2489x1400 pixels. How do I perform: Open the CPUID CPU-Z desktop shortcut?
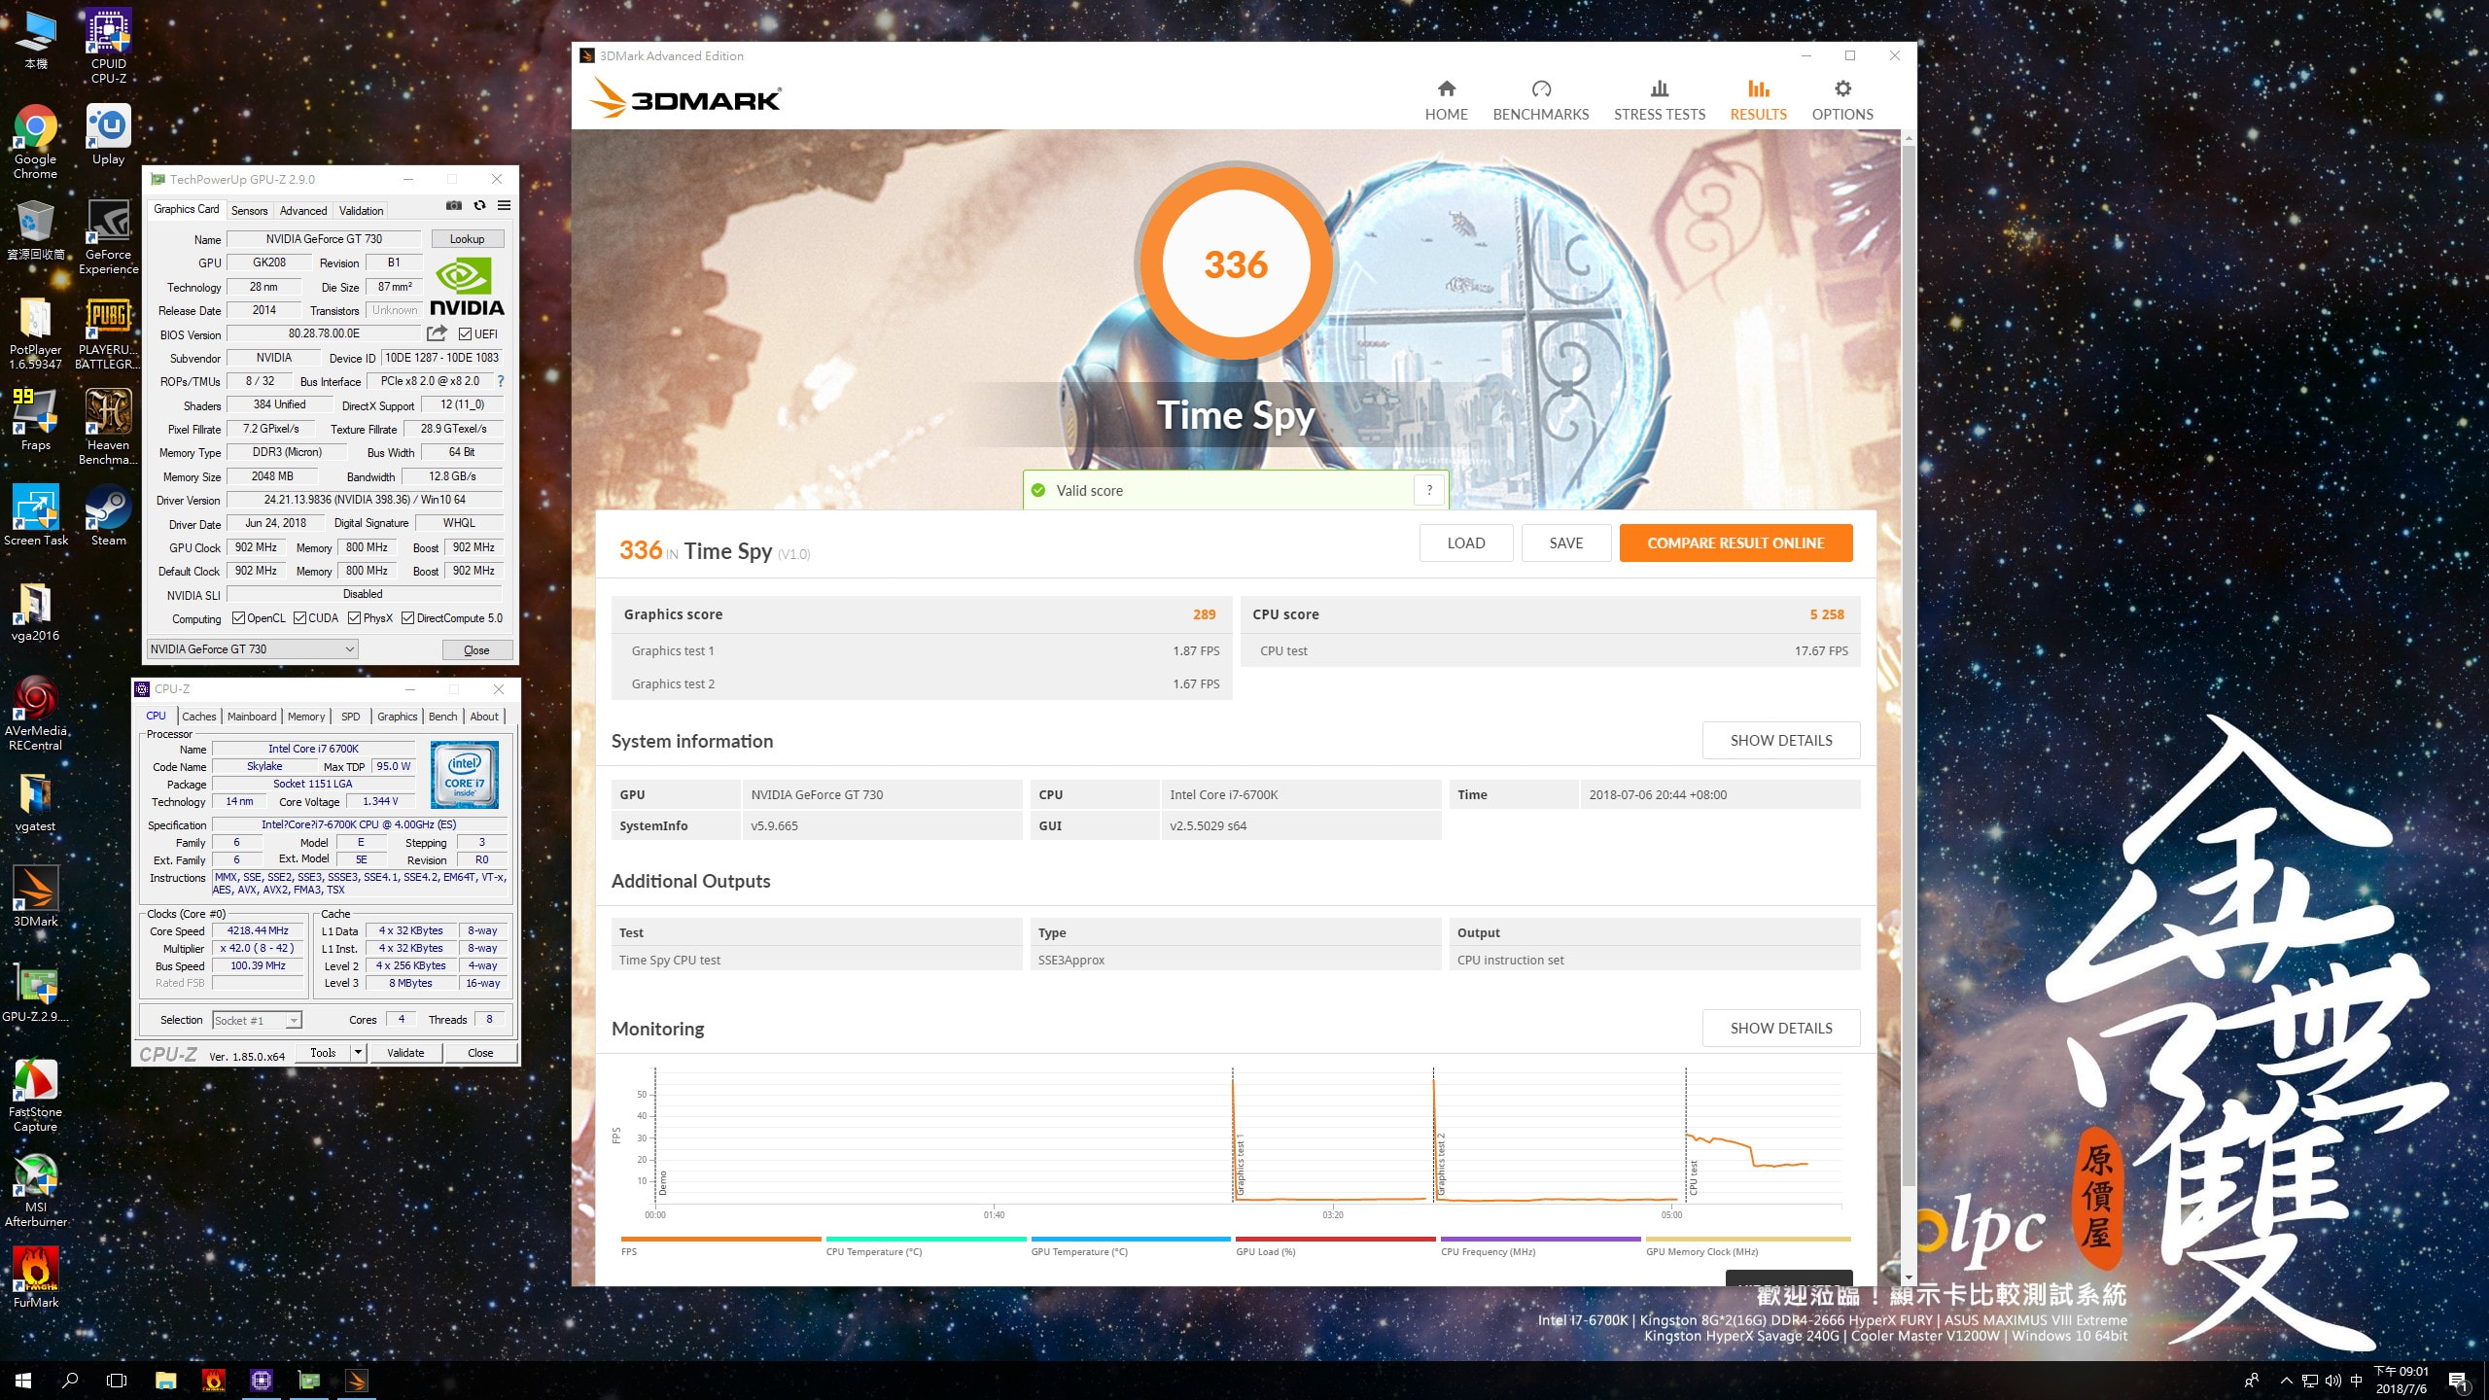pos(109,46)
